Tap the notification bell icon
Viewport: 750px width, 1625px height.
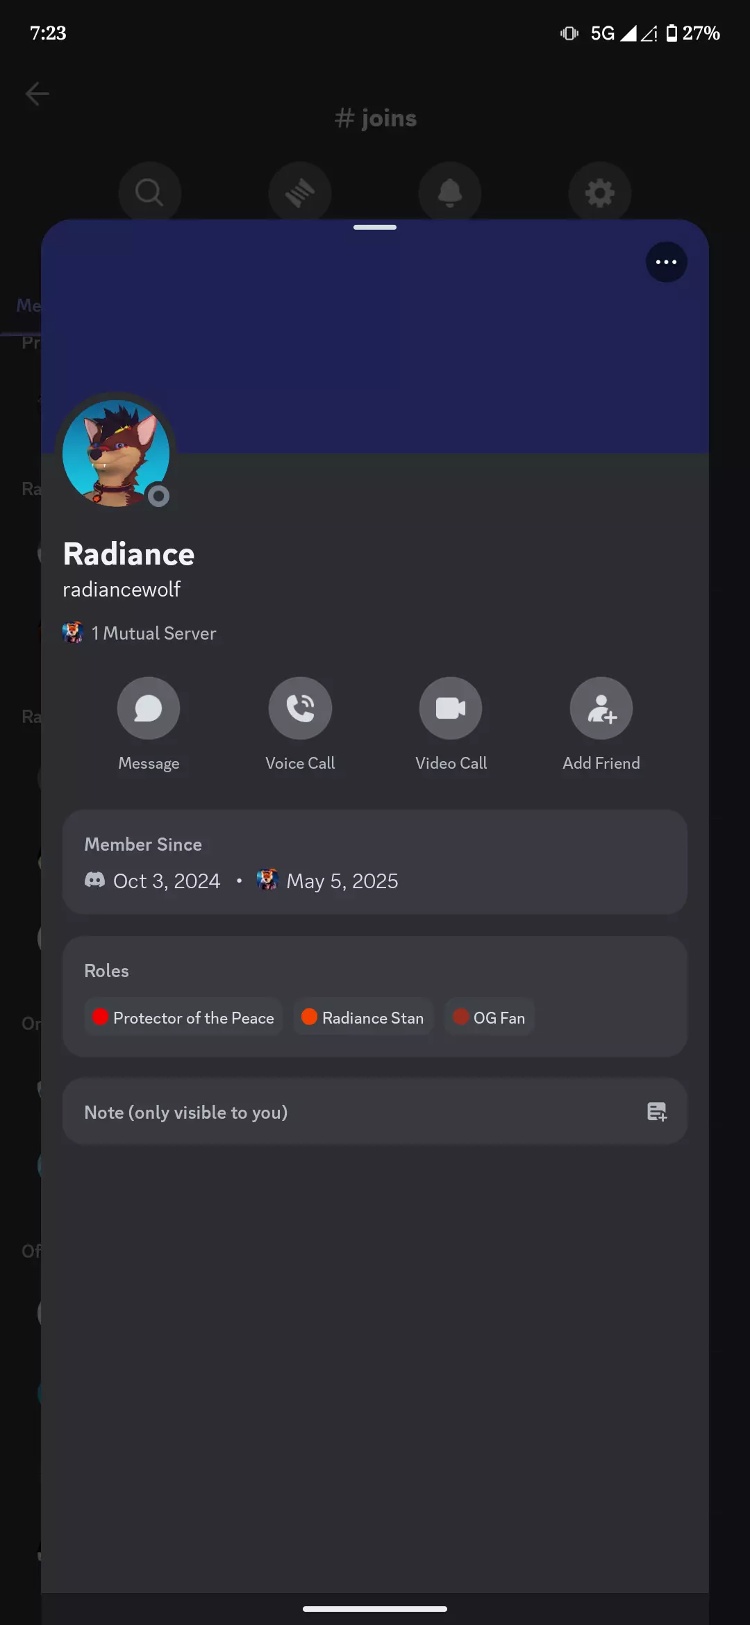tap(450, 192)
